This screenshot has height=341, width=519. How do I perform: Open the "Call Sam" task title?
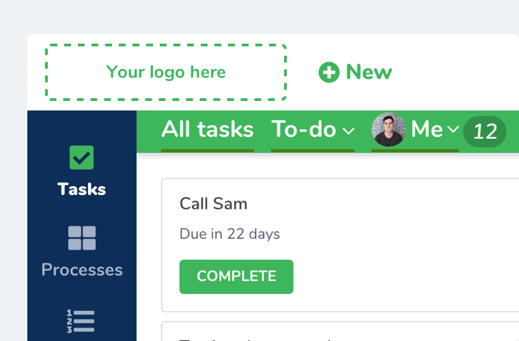click(213, 203)
